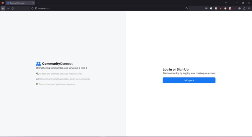Image resolution: width=252 pixels, height=137 pixels.
Task: Click the Strengthening communities tagline text
Action: [x=61, y=68]
